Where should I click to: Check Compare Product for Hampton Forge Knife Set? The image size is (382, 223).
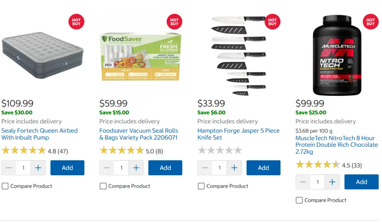click(x=201, y=186)
